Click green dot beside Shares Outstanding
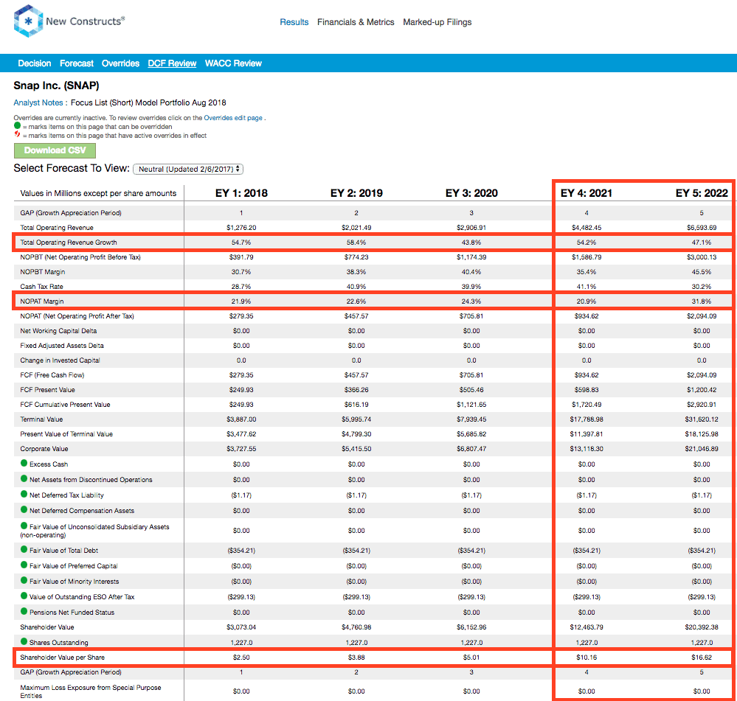Viewport: 737px width, 701px height. 24,641
